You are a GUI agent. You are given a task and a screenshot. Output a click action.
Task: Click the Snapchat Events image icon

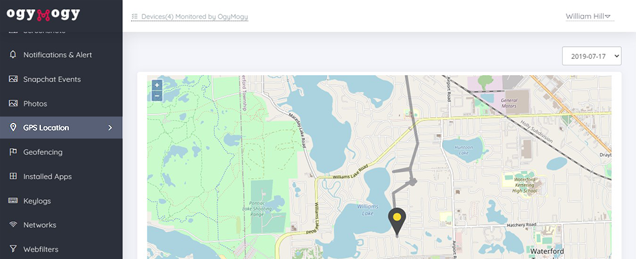(x=13, y=79)
